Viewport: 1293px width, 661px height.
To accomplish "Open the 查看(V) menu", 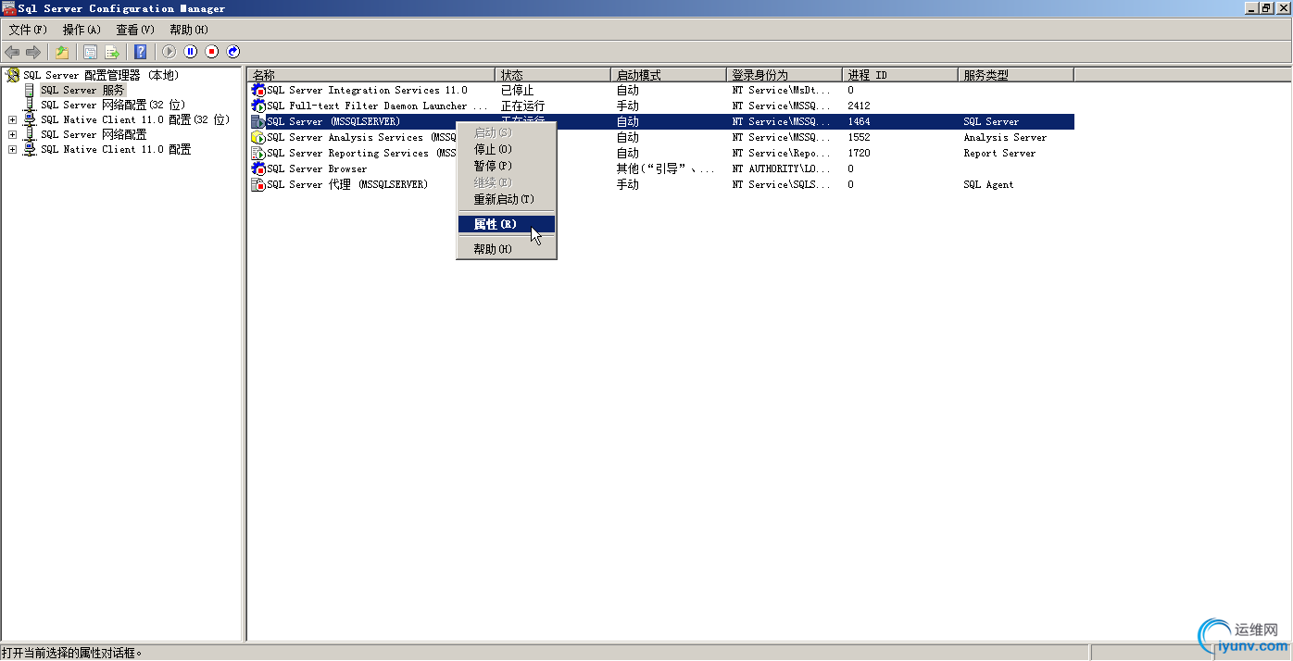I will [x=135, y=30].
